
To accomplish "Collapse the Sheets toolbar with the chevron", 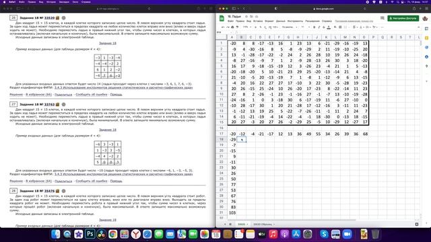I will point(418,27).
